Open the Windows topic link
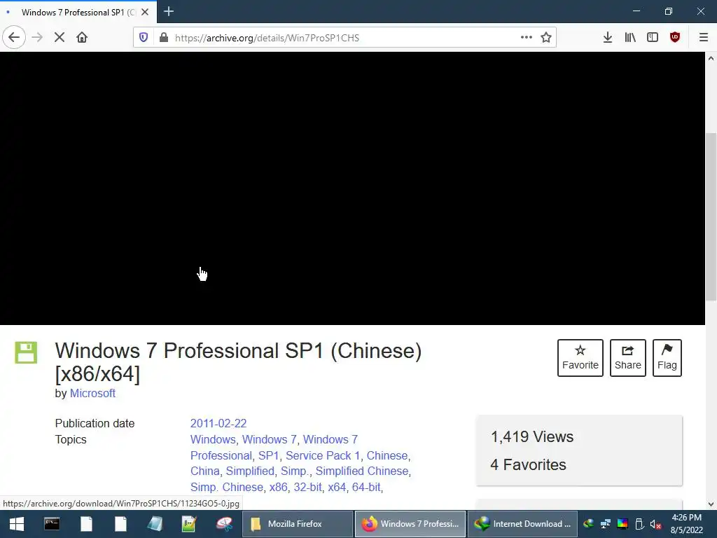This screenshot has width=717, height=538. 213,439
